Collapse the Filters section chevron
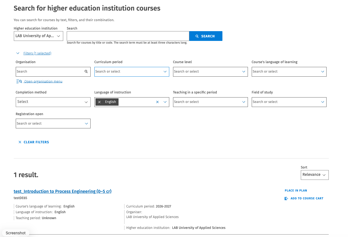Viewport: 348px width, 237px height. pos(18,53)
